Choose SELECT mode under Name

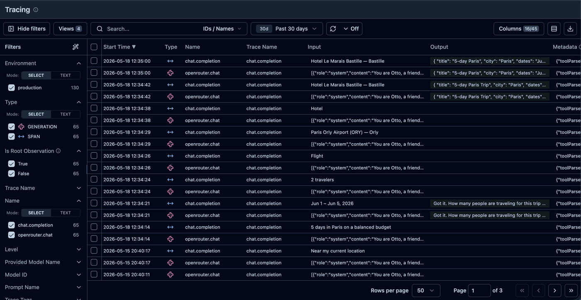pyautogui.click(x=36, y=213)
